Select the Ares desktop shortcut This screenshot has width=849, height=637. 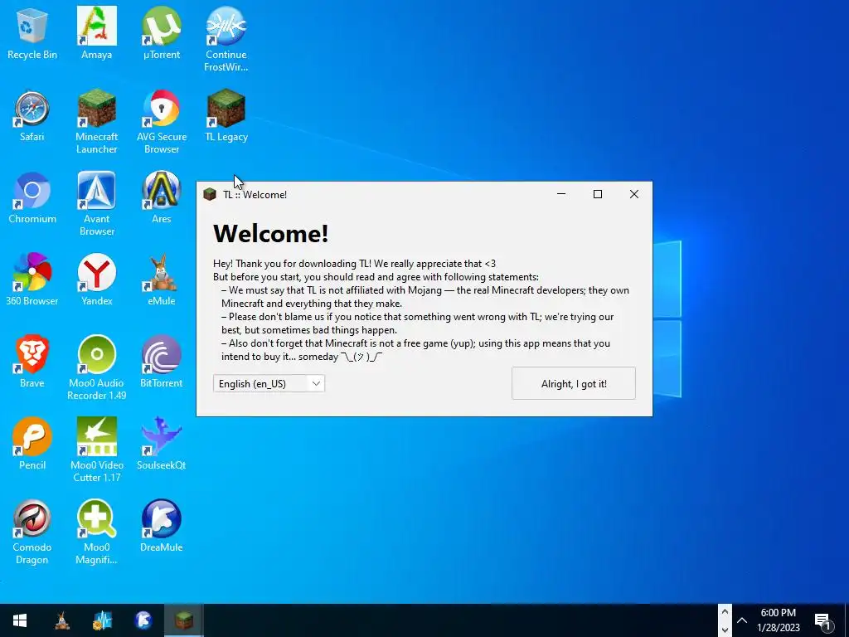click(x=162, y=197)
